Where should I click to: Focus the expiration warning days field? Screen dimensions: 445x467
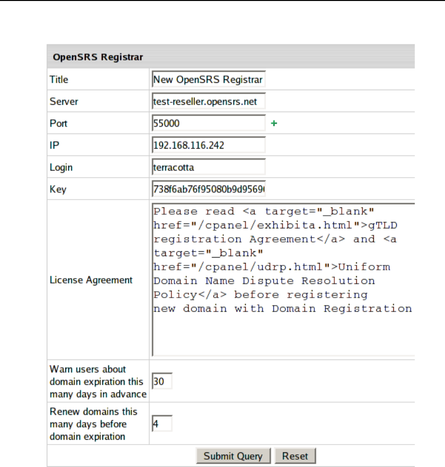pos(162,381)
